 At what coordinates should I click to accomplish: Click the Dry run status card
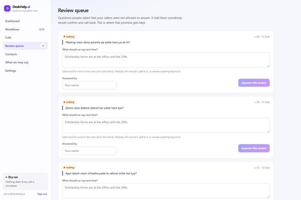pos(25,181)
